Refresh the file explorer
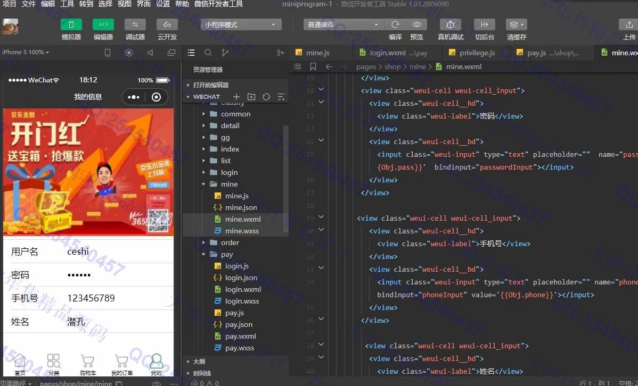 click(266, 97)
